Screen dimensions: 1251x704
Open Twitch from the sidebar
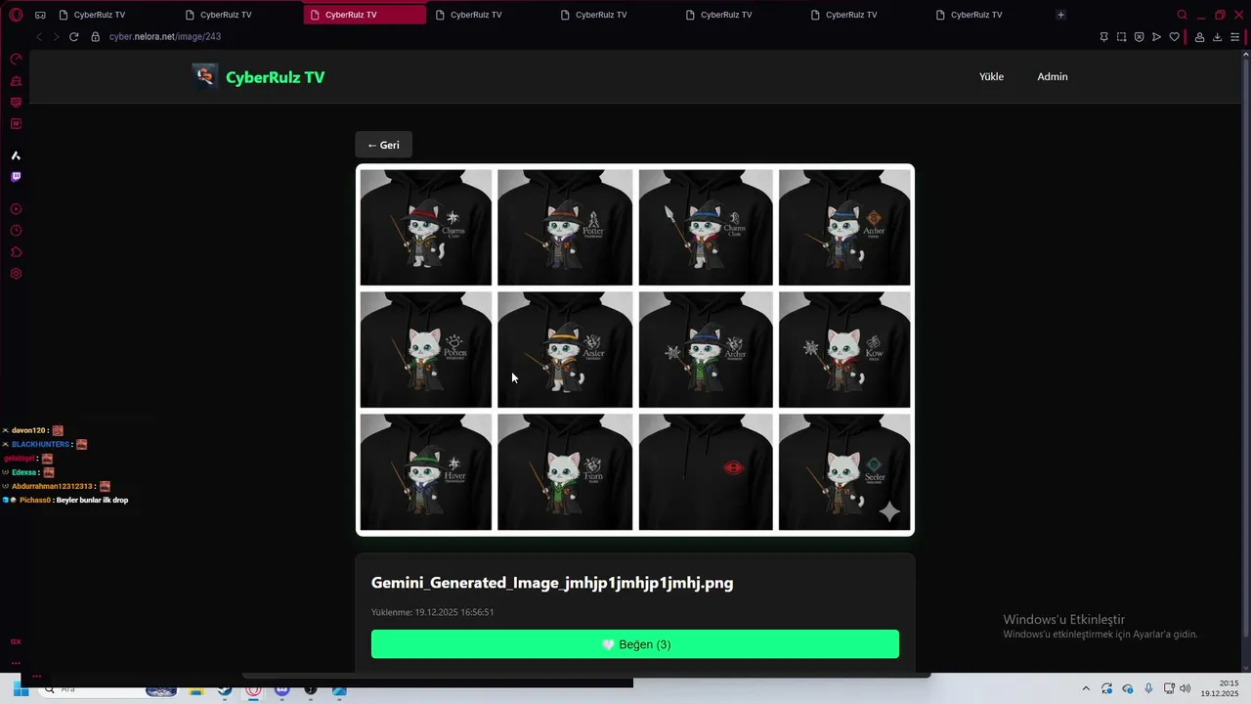tap(16, 177)
